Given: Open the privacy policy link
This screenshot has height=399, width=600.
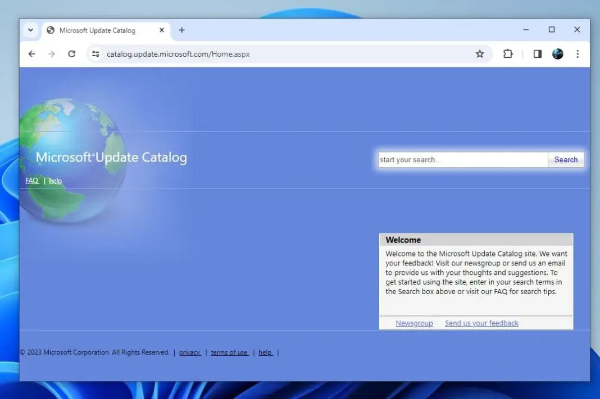Looking at the screenshot, I should click(190, 352).
